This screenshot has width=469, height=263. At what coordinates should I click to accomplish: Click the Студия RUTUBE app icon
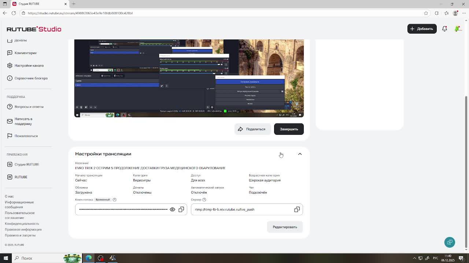point(10,164)
